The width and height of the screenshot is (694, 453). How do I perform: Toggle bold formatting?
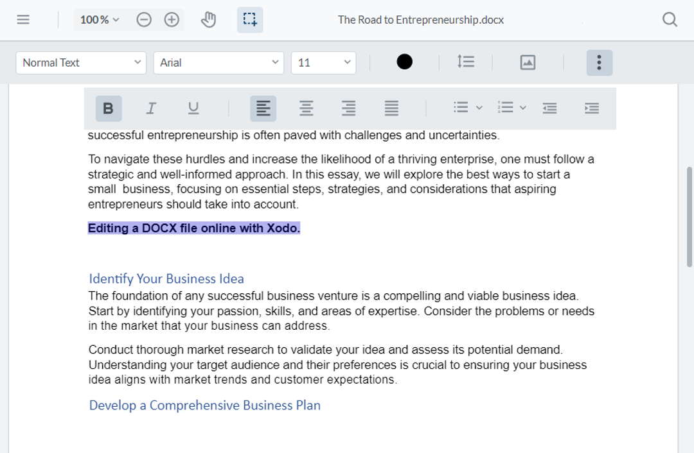point(108,108)
